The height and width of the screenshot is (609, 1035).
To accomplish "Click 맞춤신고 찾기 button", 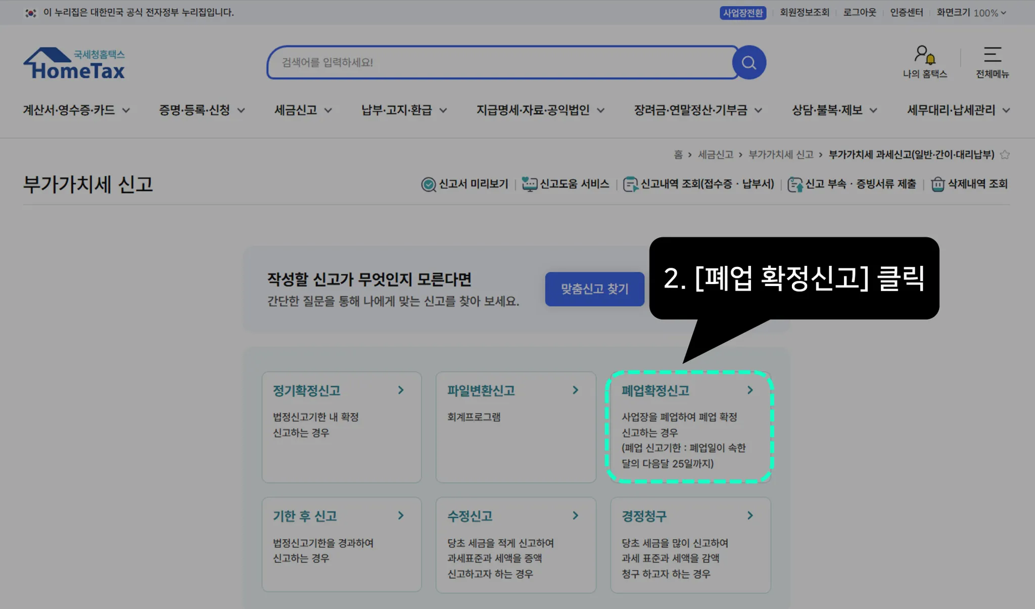I will point(595,289).
